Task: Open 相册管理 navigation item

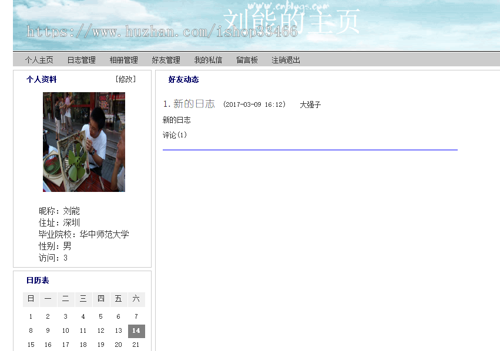Action: [x=124, y=60]
